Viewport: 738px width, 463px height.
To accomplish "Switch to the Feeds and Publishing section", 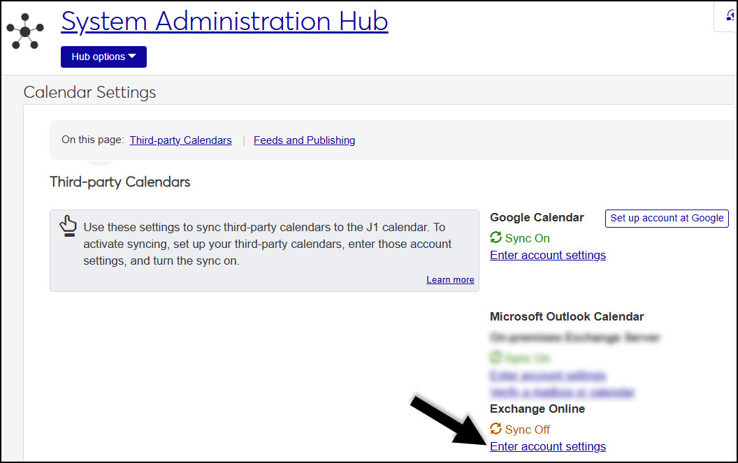I will click(x=304, y=140).
